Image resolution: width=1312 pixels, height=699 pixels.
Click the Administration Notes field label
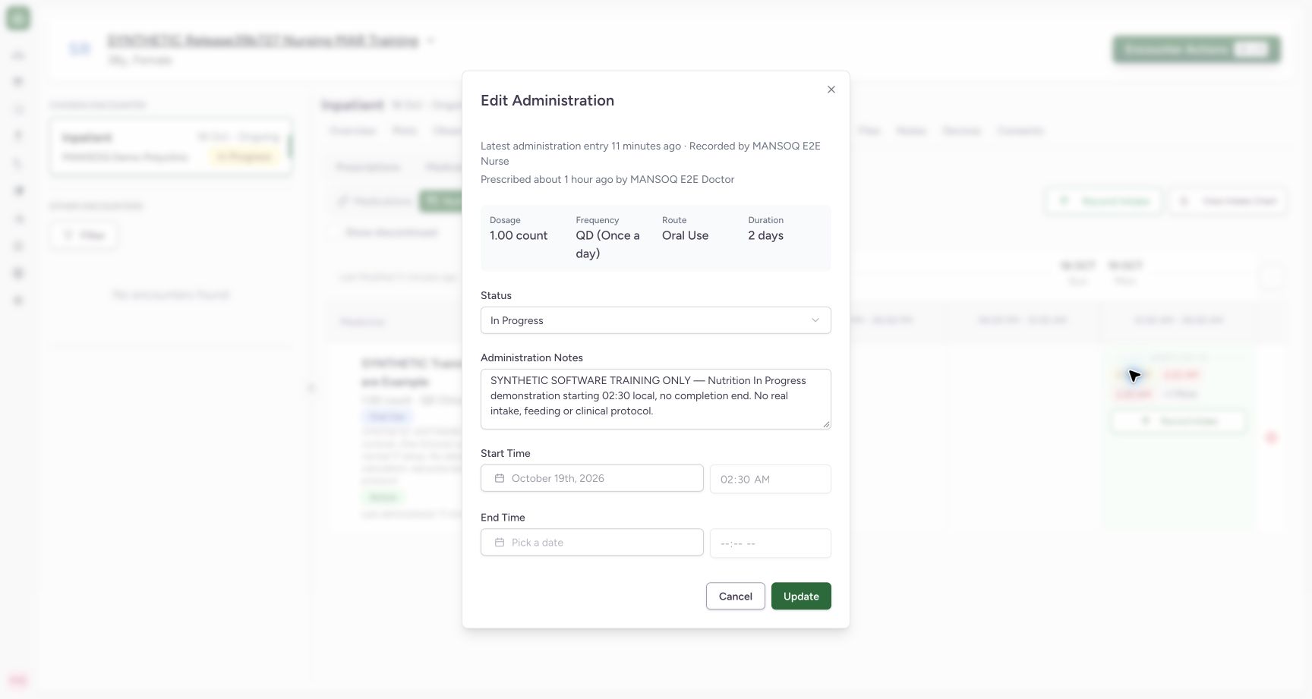tap(531, 357)
